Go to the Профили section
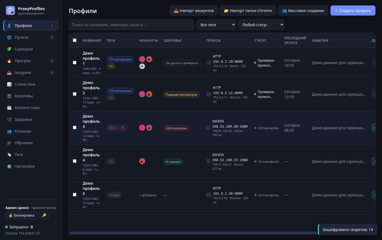The image size is (382, 240). point(31,26)
